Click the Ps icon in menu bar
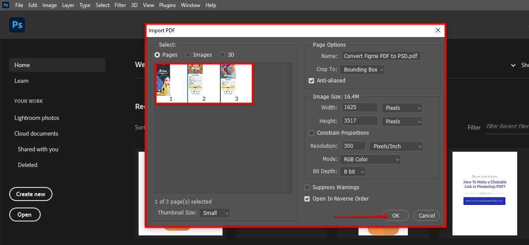 5,5
